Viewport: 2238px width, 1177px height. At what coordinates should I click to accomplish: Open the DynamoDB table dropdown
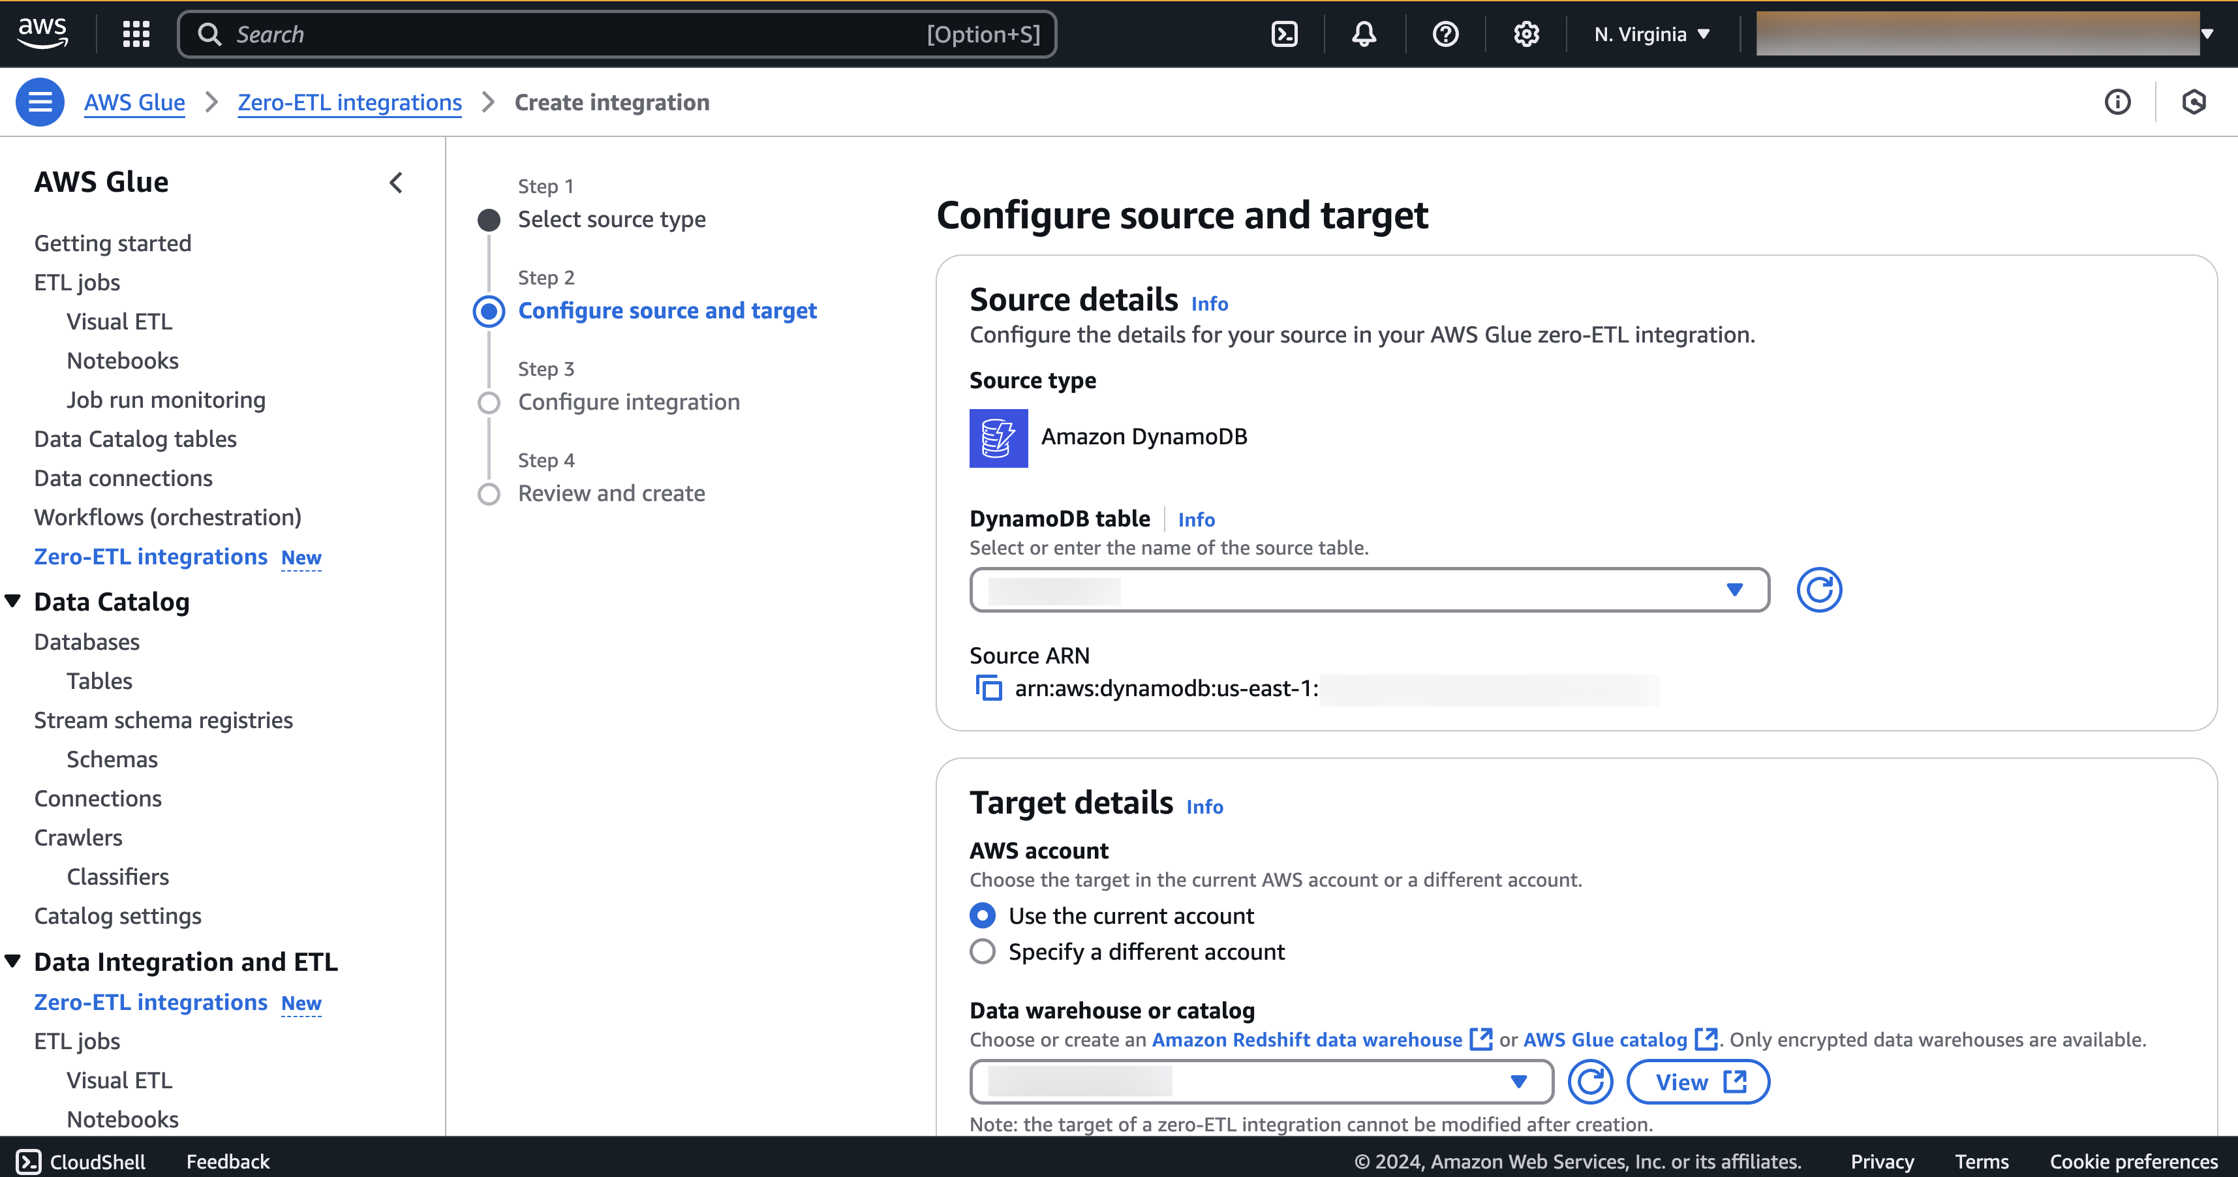click(x=1369, y=590)
